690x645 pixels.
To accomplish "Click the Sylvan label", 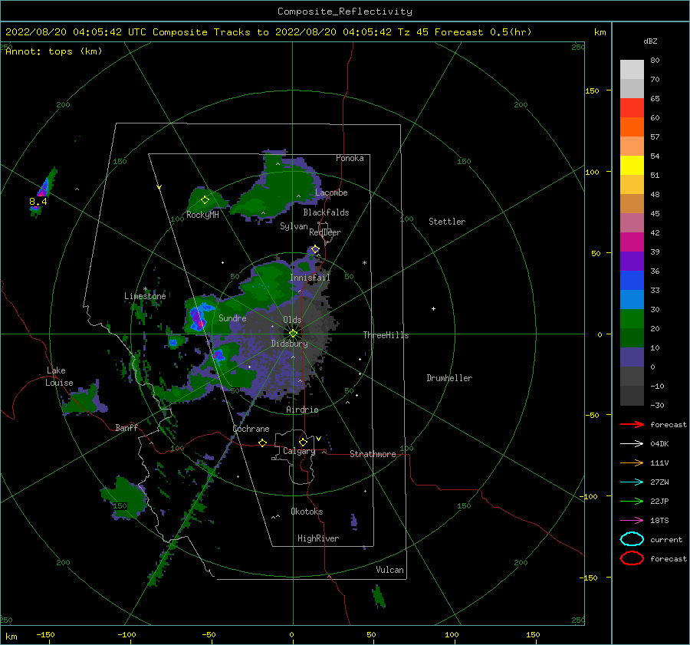I will [294, 226].
